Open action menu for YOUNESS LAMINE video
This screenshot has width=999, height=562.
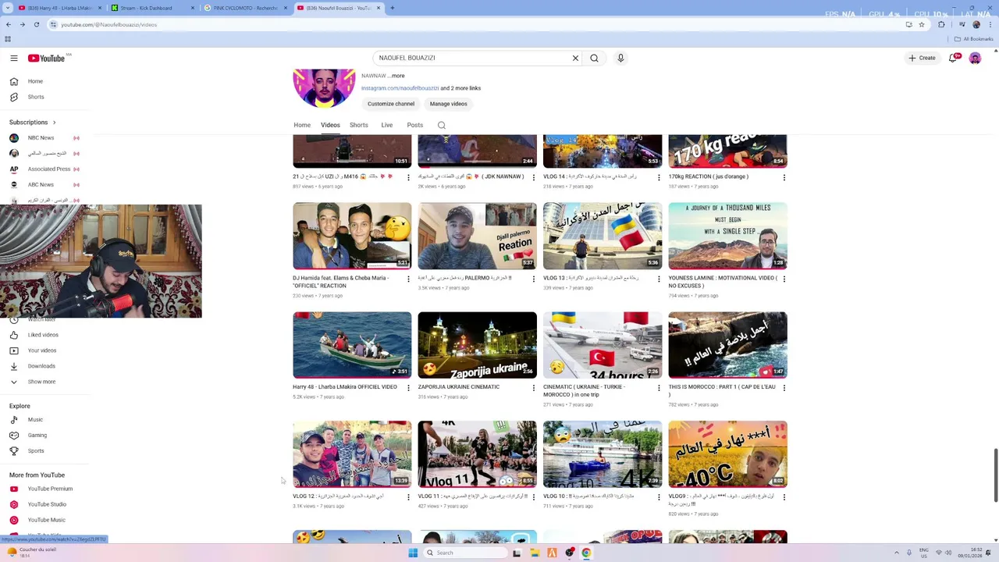click(x=784, y=279)
